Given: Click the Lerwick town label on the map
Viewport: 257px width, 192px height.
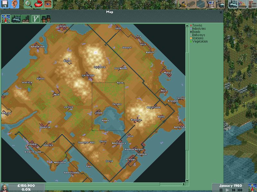Looking at the screenshot, I should tap(68, 107).
